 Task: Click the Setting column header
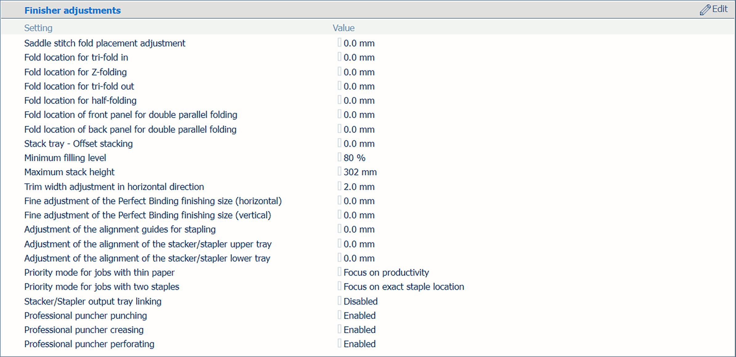[38, 28]
